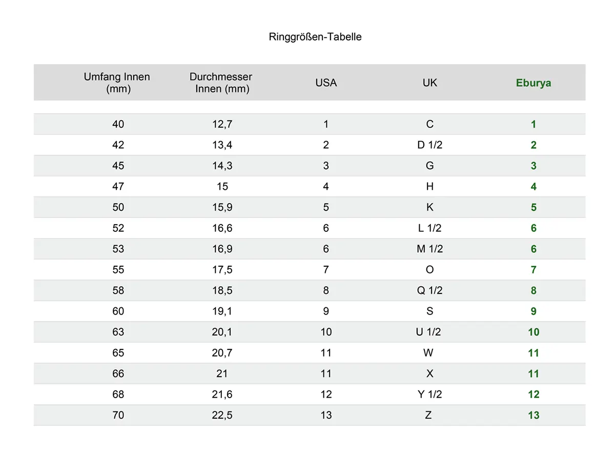Click the diameter value 19,1
The image size is (615, 471).
pyautogui.click(x=222, y=311)
